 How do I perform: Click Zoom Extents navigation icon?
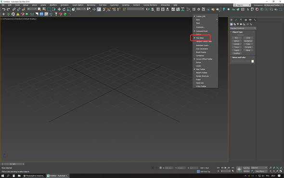(x=277, y=168)
